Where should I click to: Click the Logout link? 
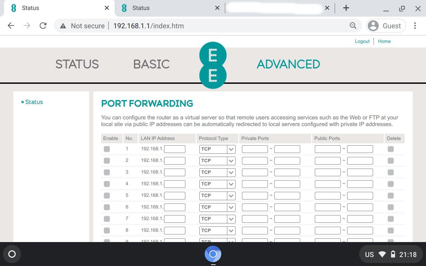[362, 41]
